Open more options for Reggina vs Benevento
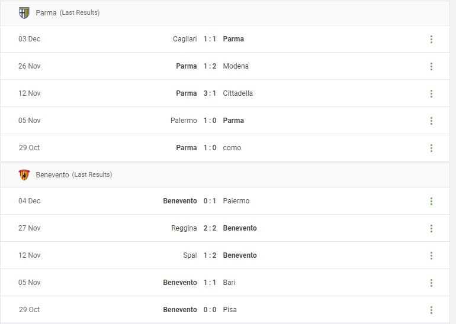Image resolution: width=456 pixels, height=324 pixels. [x=431, y=228]
